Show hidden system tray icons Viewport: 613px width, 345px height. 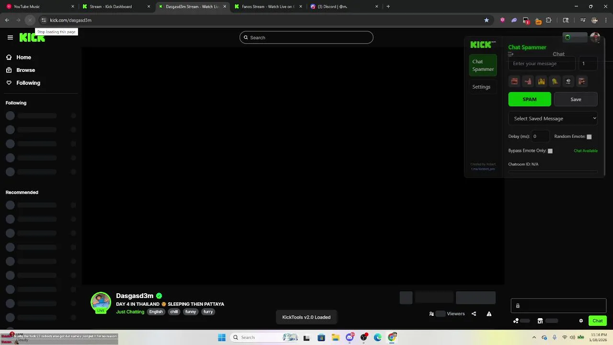point(534,337)
